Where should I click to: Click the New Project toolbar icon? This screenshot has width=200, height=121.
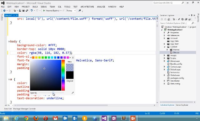pos(15,11)
